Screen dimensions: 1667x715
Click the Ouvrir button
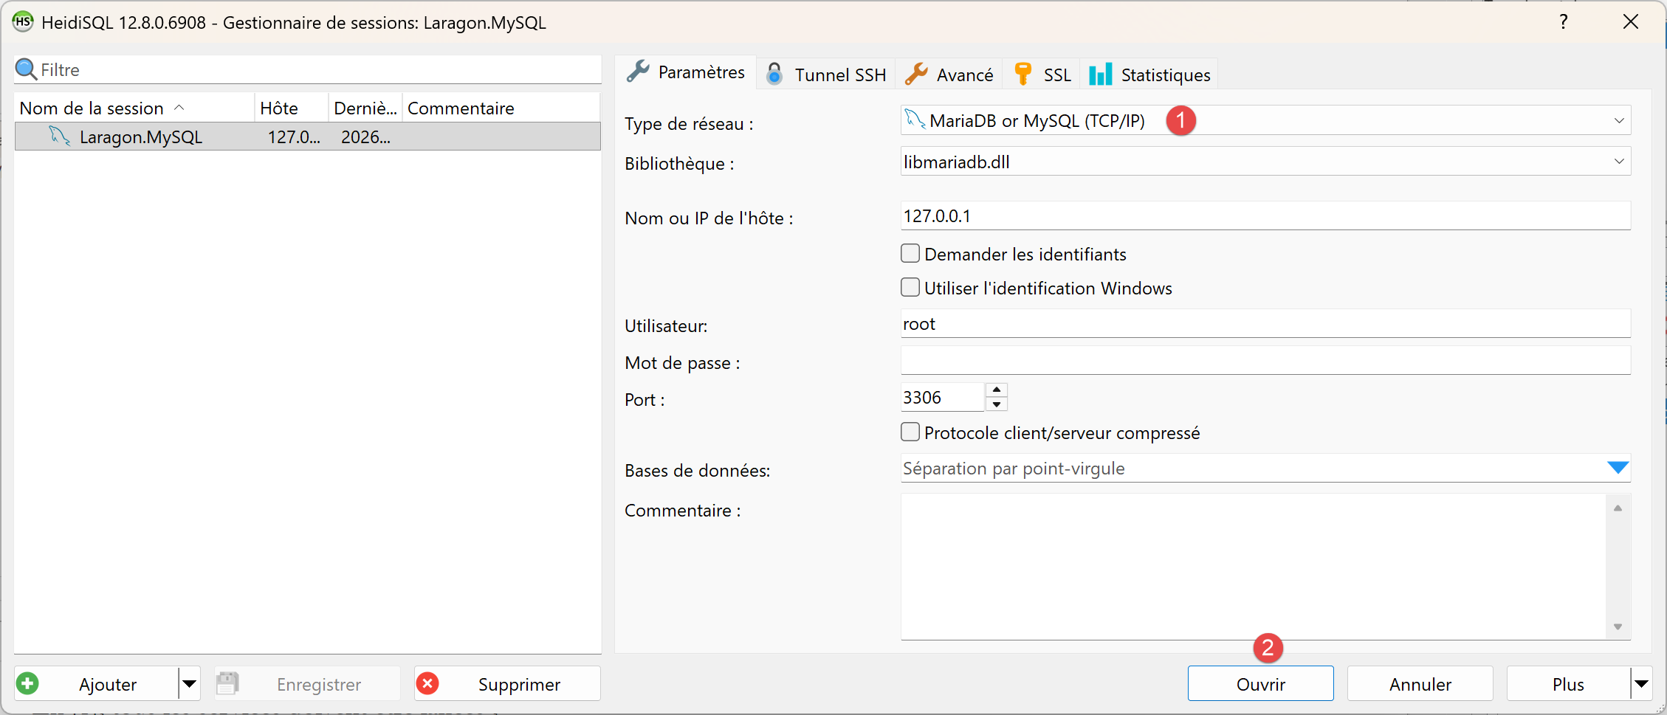[x=1260, y=683]
